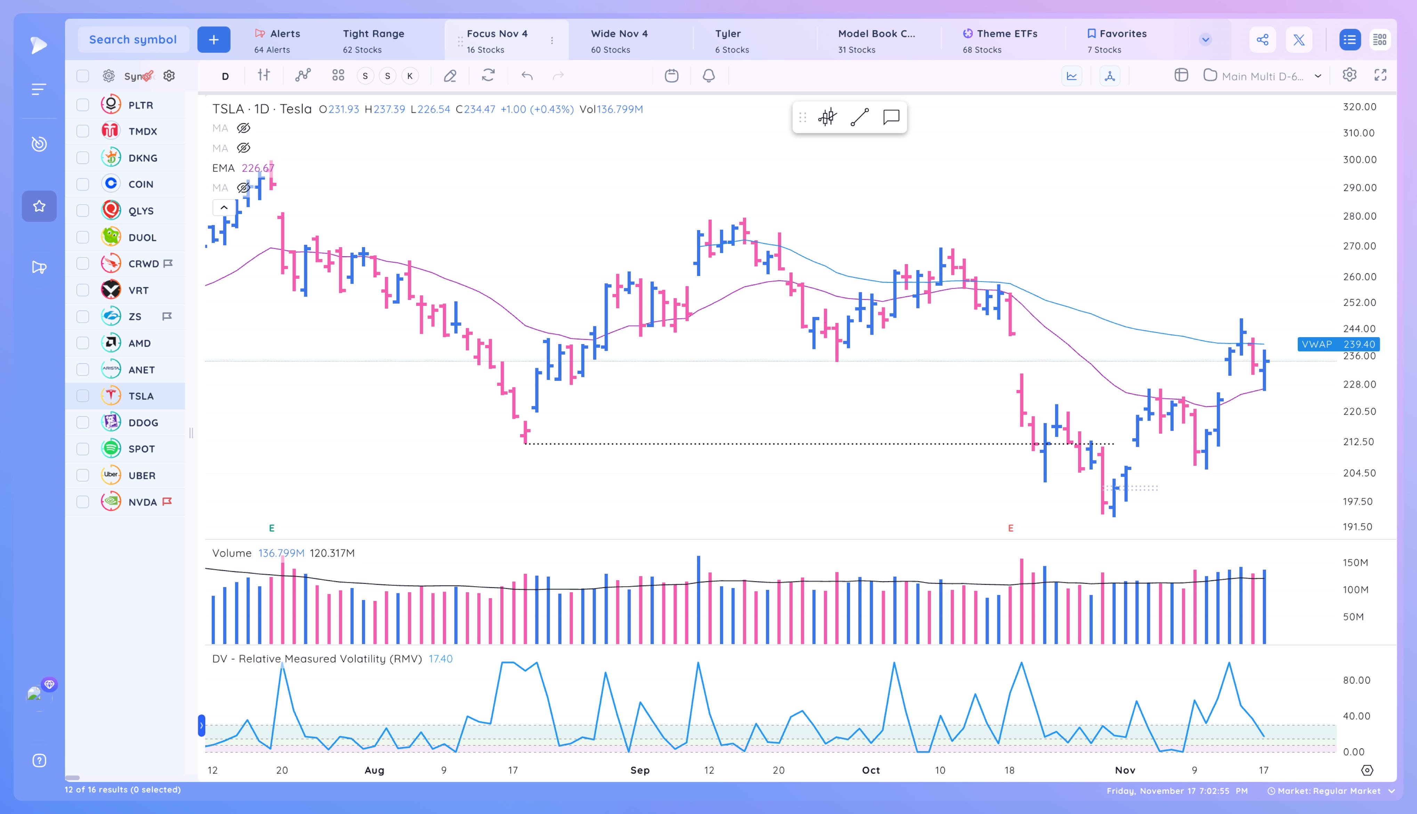Viewport: 1417px width, 814px height.
Task: Toggle the network nodes panel icon
Action: click(x=1110, y=76)
